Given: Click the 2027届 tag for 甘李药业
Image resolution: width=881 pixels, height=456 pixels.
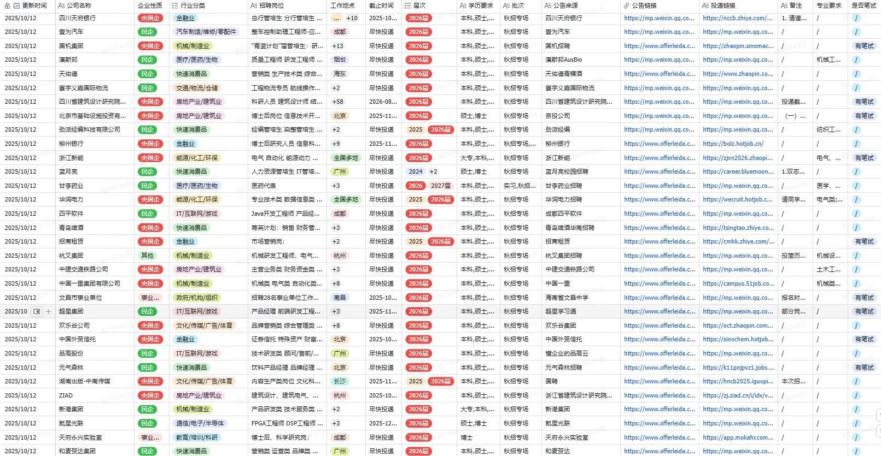Looking at the screenshot, I should (441, 186).
